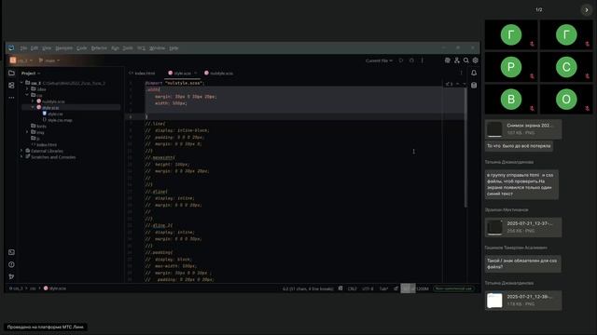Expand External Libraries node
The width and height of the screenshot is (597, 335).
[21, 151]
